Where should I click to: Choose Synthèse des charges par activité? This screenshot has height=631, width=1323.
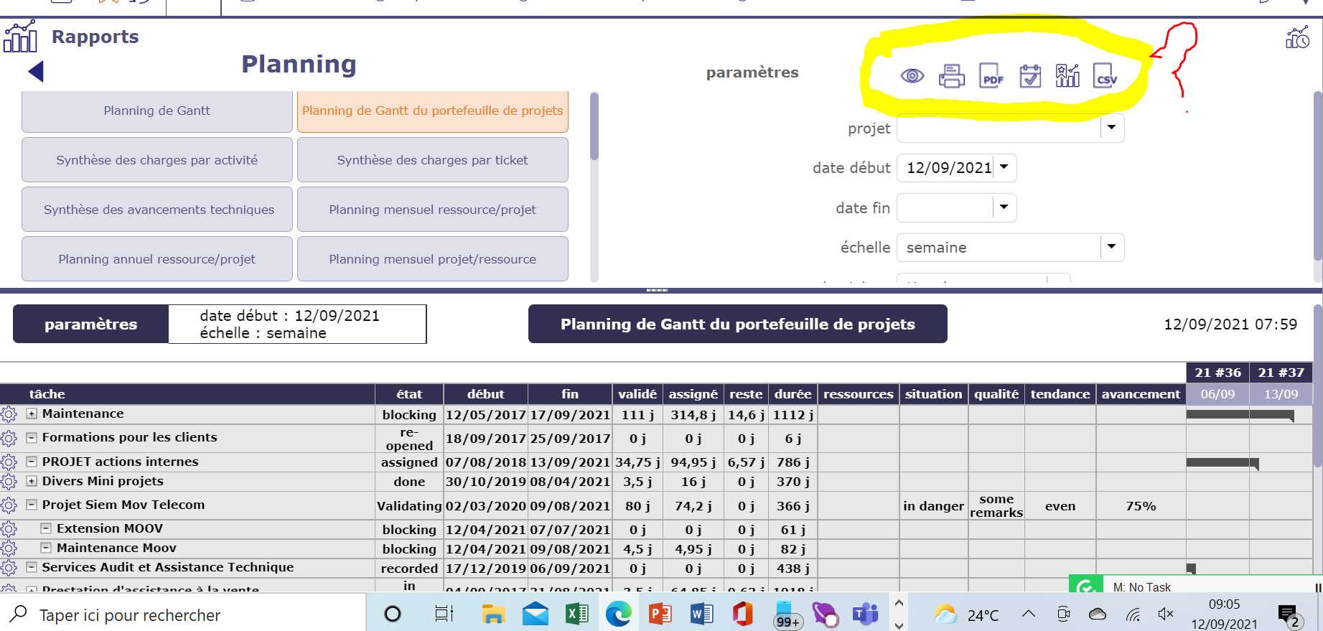[x=157, y=160]
